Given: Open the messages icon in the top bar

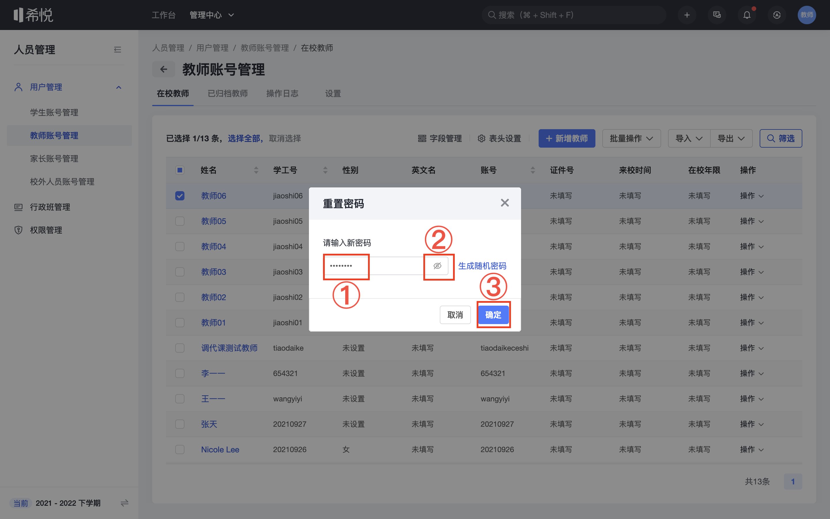Looking at the screenshot, I should (x=717, y=15).
